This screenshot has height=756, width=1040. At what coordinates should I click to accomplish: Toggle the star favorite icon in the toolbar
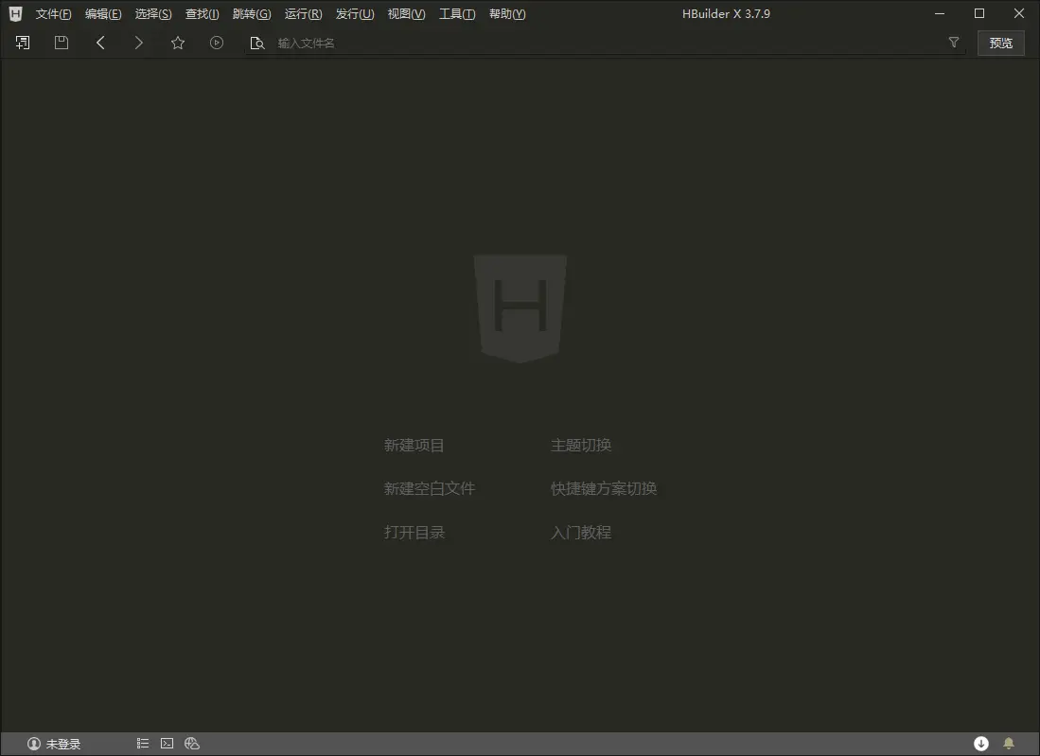coord(177,42)
